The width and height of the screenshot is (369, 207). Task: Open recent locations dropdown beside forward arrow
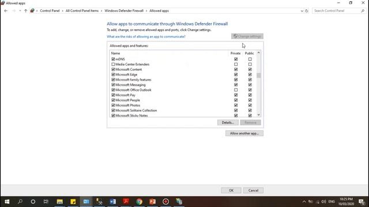tap(20, 11)
